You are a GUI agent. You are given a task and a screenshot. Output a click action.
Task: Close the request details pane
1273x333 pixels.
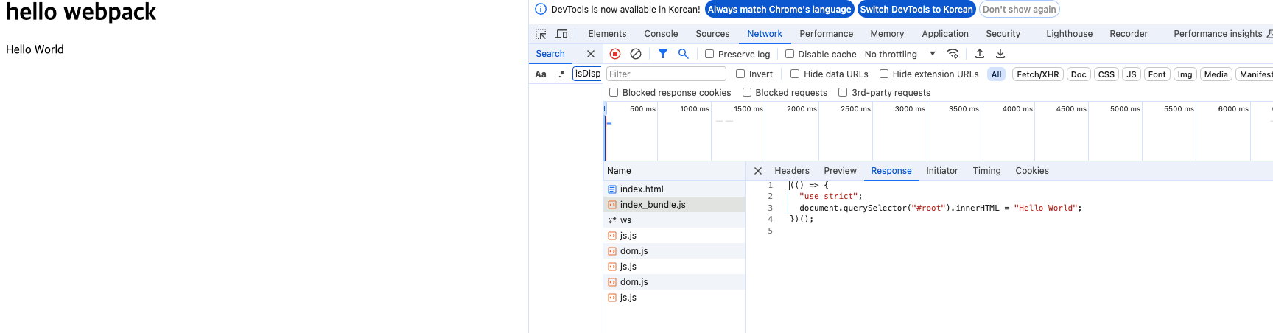click(x=758, y=171)
